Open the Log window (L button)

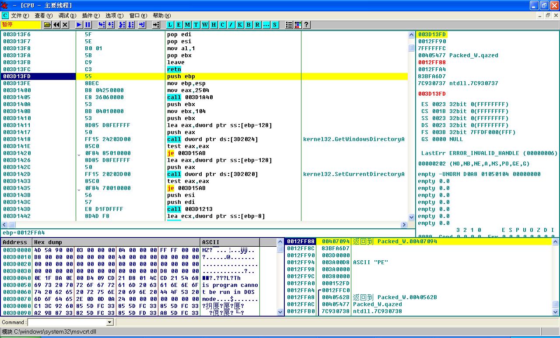click(x=170, y=25)
